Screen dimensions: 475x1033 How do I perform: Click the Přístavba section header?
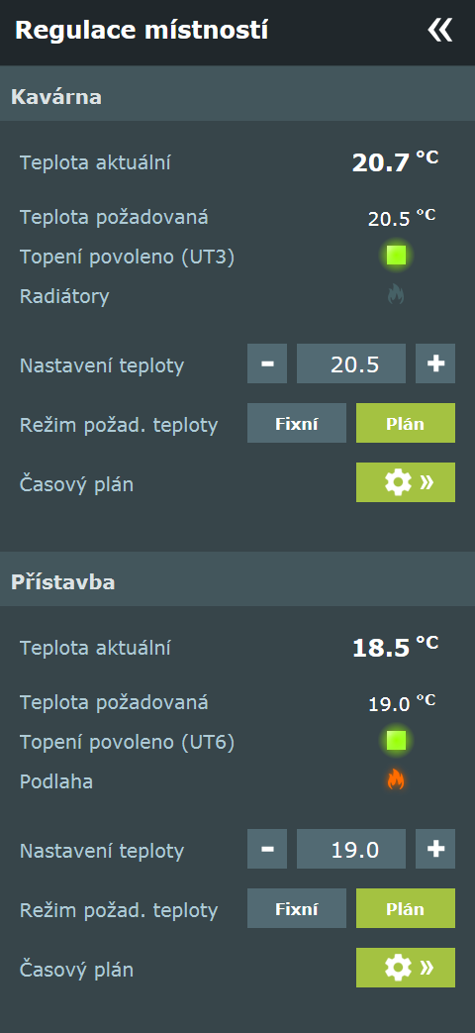(x=237, y=582)
